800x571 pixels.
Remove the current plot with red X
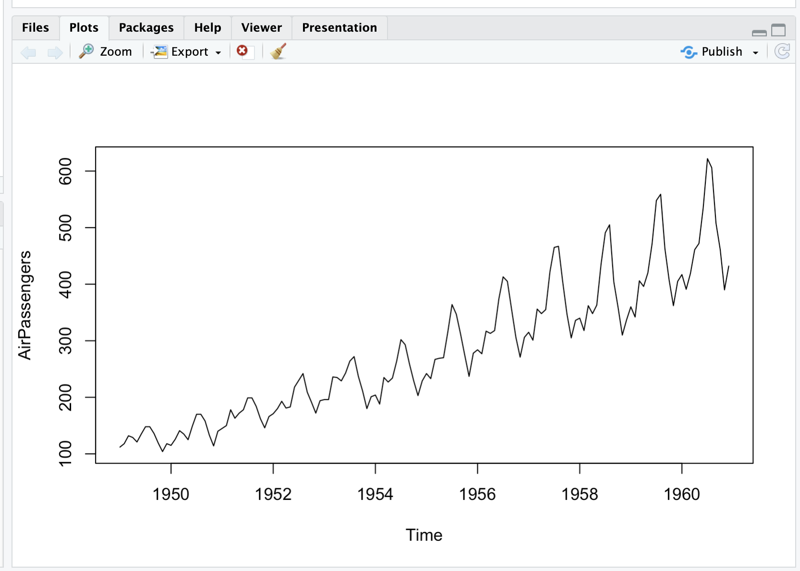coord(242,51)
